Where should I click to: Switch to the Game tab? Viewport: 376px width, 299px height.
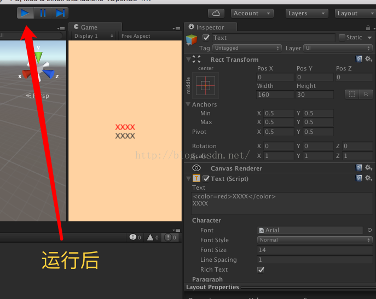[x=95, y=27]
